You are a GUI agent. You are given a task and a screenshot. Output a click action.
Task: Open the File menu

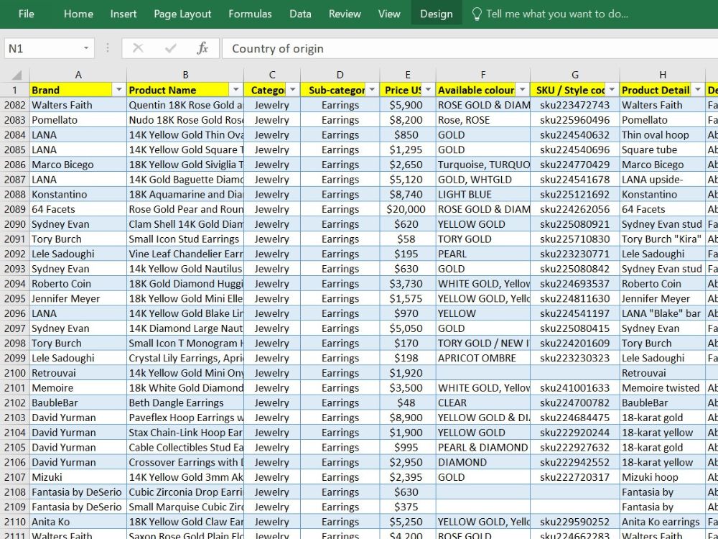coord(26,14)
